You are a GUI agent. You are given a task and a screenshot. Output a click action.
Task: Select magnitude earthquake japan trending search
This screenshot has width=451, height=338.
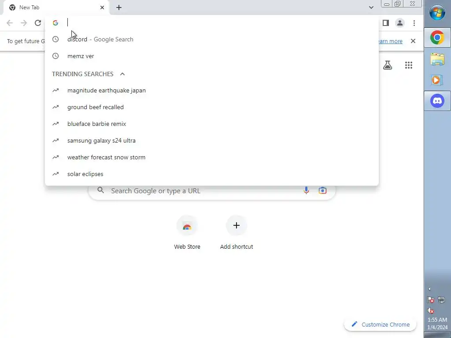pos(212,90)
